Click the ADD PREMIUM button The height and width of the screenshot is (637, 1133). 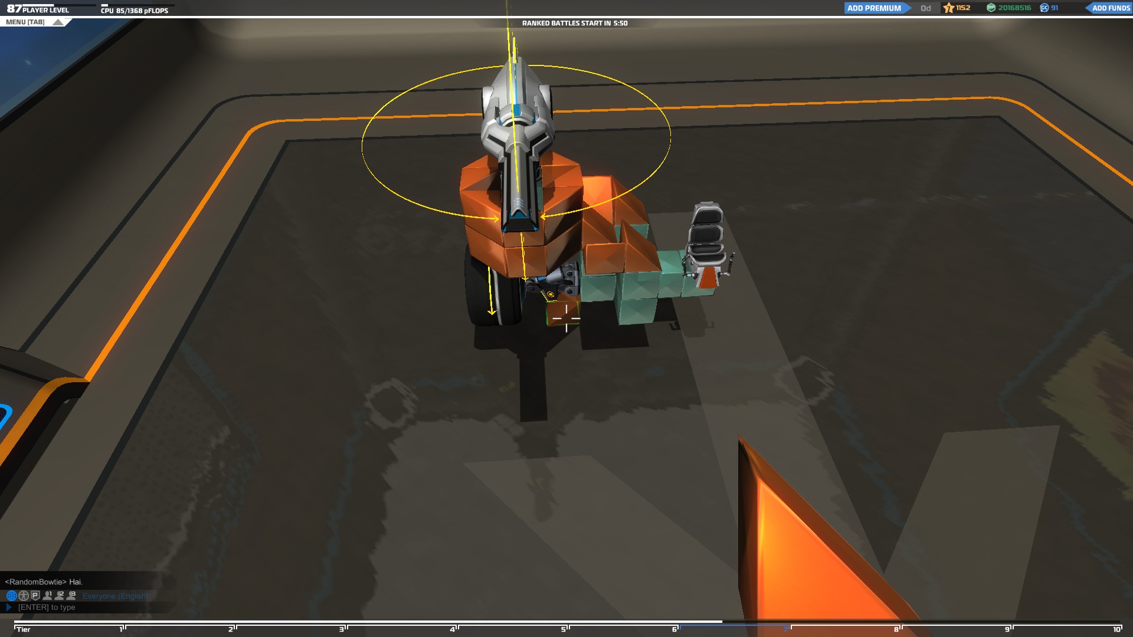point(874,8)
